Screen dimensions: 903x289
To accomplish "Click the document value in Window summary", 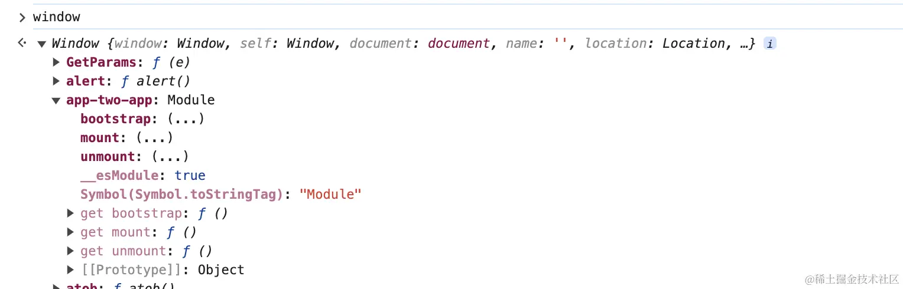I will [459, 44].
